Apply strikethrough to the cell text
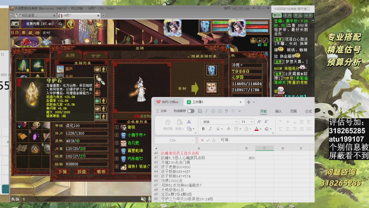Viewport: 369px width, 208px height. pyautogui.click(x=229, y=129)
